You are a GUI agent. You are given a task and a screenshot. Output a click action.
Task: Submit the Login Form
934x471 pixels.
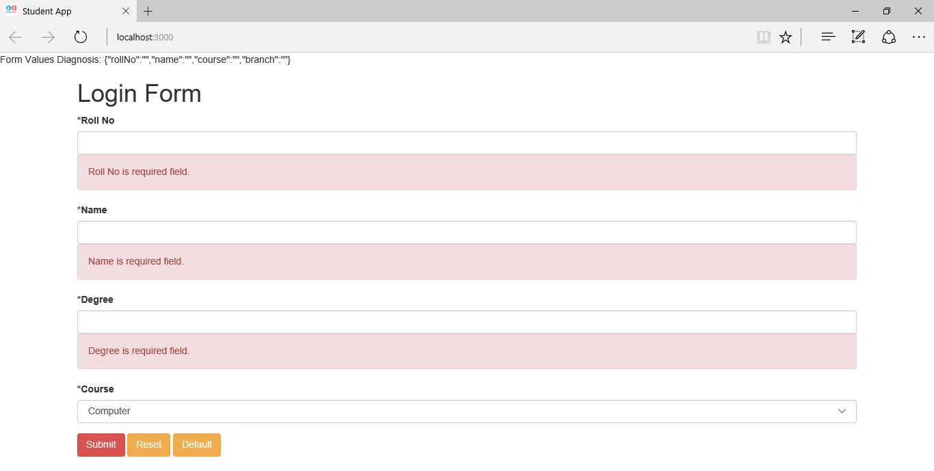click(x=101, y=444)
